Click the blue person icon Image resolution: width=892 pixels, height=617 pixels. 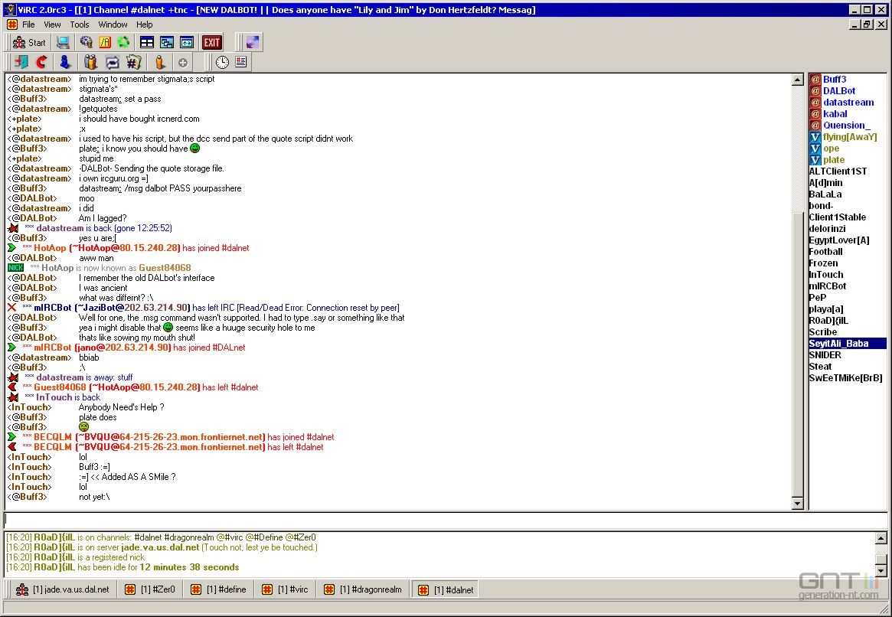coord(65,63)
